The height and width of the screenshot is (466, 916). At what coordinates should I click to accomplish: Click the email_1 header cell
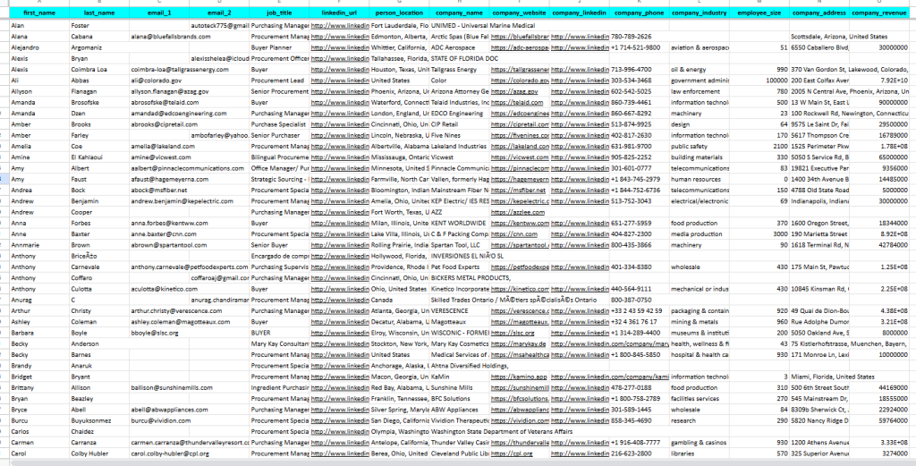pos(159,13)
